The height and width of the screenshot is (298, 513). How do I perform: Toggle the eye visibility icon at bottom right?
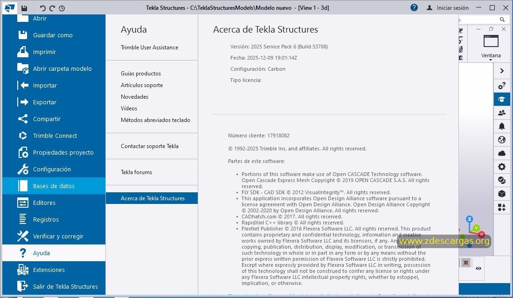coord(478,268)
